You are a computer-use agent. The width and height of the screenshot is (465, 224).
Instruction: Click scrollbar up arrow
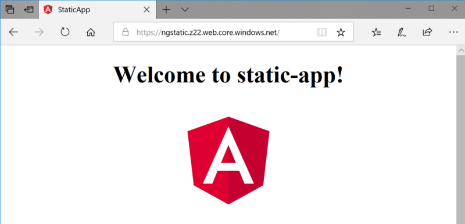click(x=460, y=50)
